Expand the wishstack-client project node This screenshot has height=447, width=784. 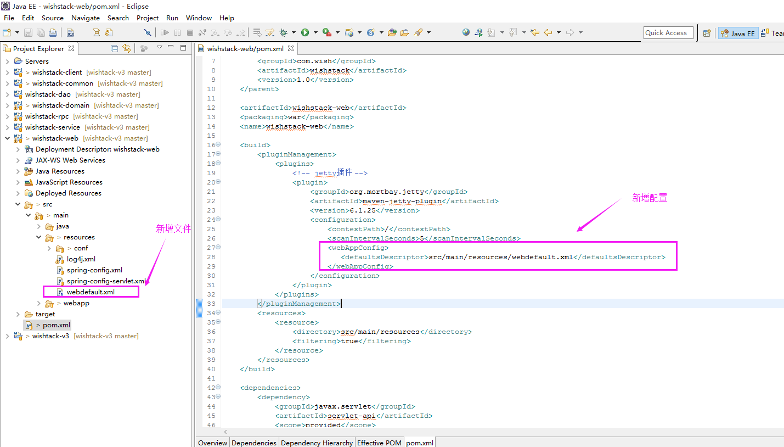(7, 72)
